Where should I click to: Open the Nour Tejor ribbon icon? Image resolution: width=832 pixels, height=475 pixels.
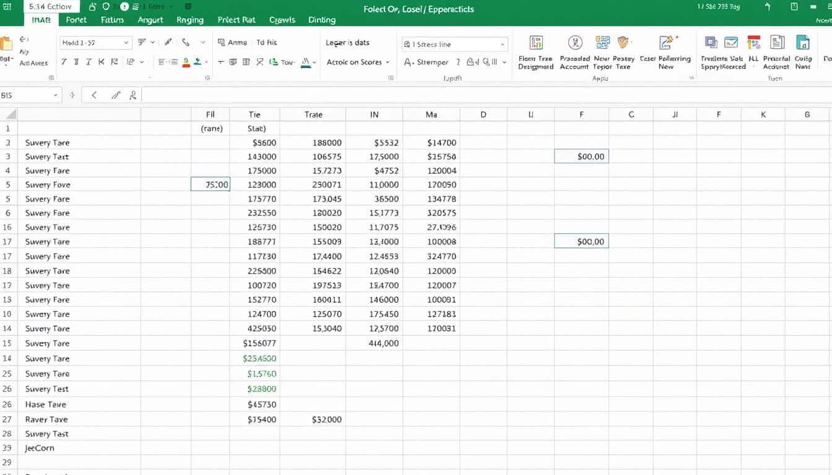[x=602, y=43]
